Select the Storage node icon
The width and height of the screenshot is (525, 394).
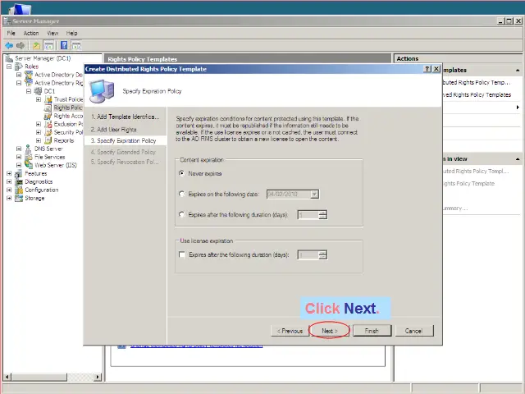coord(19,198)
